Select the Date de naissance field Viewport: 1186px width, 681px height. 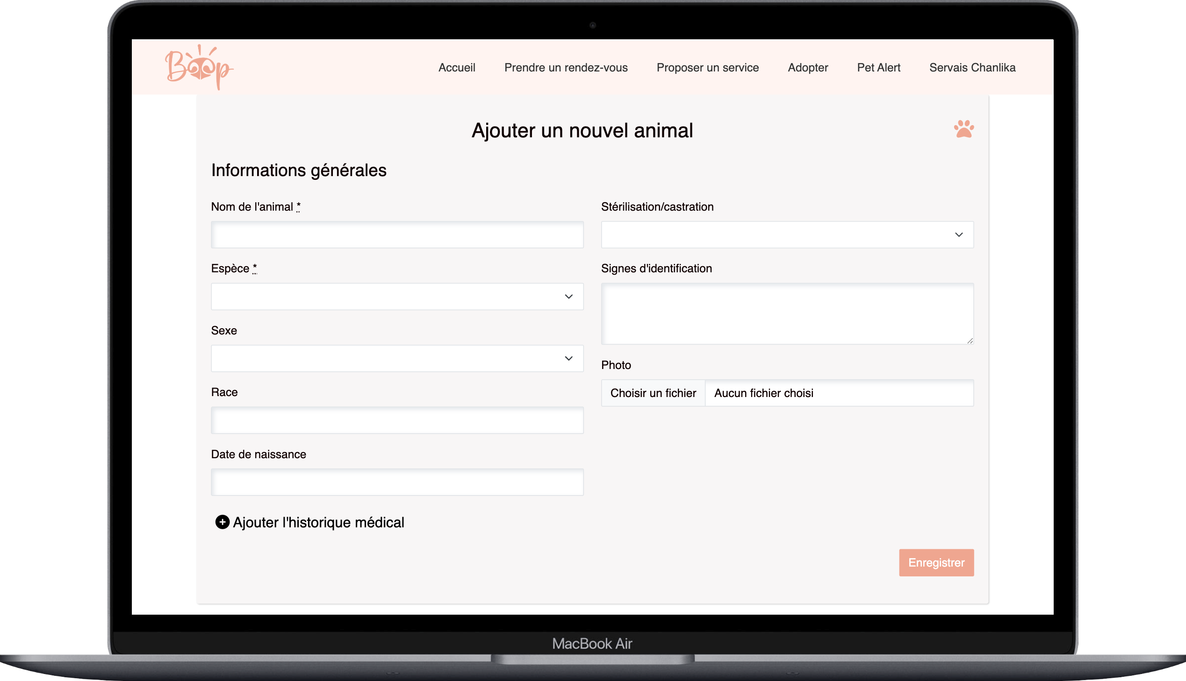click(x=397, y=482)
